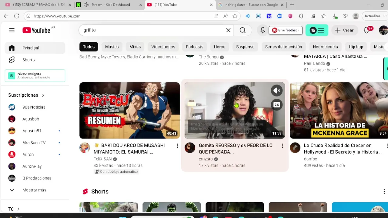Click the YouTube logo

tap(36, 30)
